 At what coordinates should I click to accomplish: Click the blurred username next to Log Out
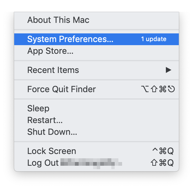91,163
